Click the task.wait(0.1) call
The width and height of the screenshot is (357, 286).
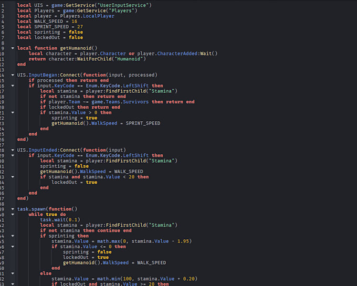pyautogui.click(x=60, y=220)
